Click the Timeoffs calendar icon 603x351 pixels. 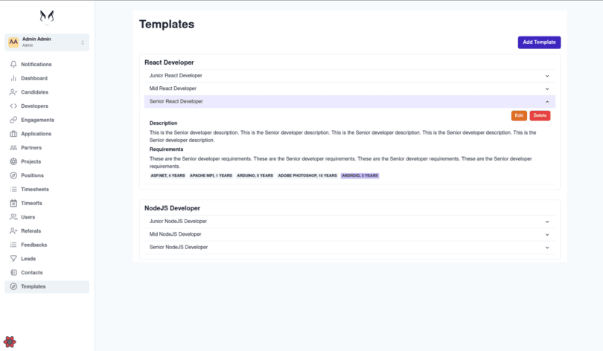click(13, 203)
